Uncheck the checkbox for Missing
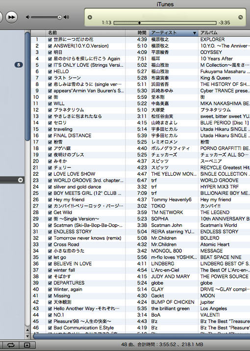The image size is (250, 351). (x=50, y=296)
